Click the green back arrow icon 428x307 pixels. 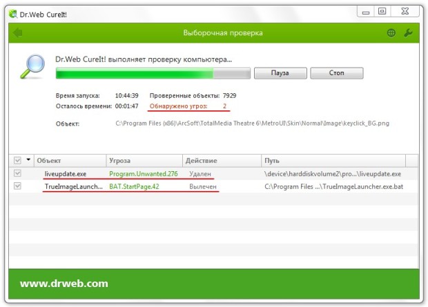(18, 33)
